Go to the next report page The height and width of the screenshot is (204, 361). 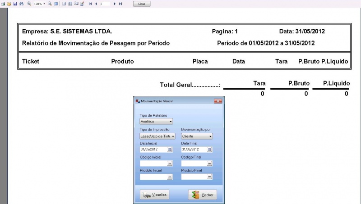click(115, 4)
